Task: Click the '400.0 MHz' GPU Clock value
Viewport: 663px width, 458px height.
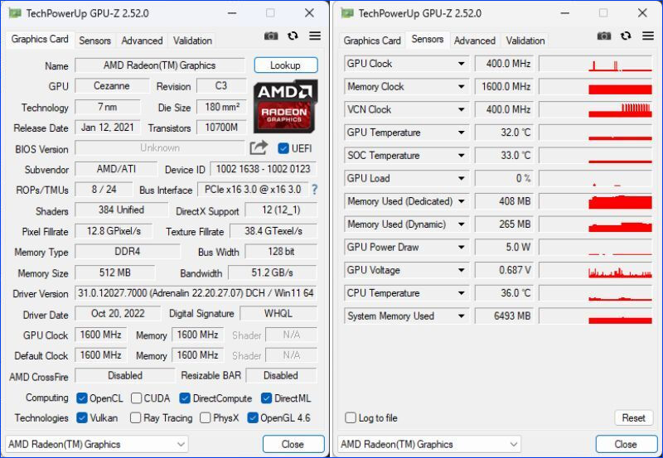Action: pos(505,64)
